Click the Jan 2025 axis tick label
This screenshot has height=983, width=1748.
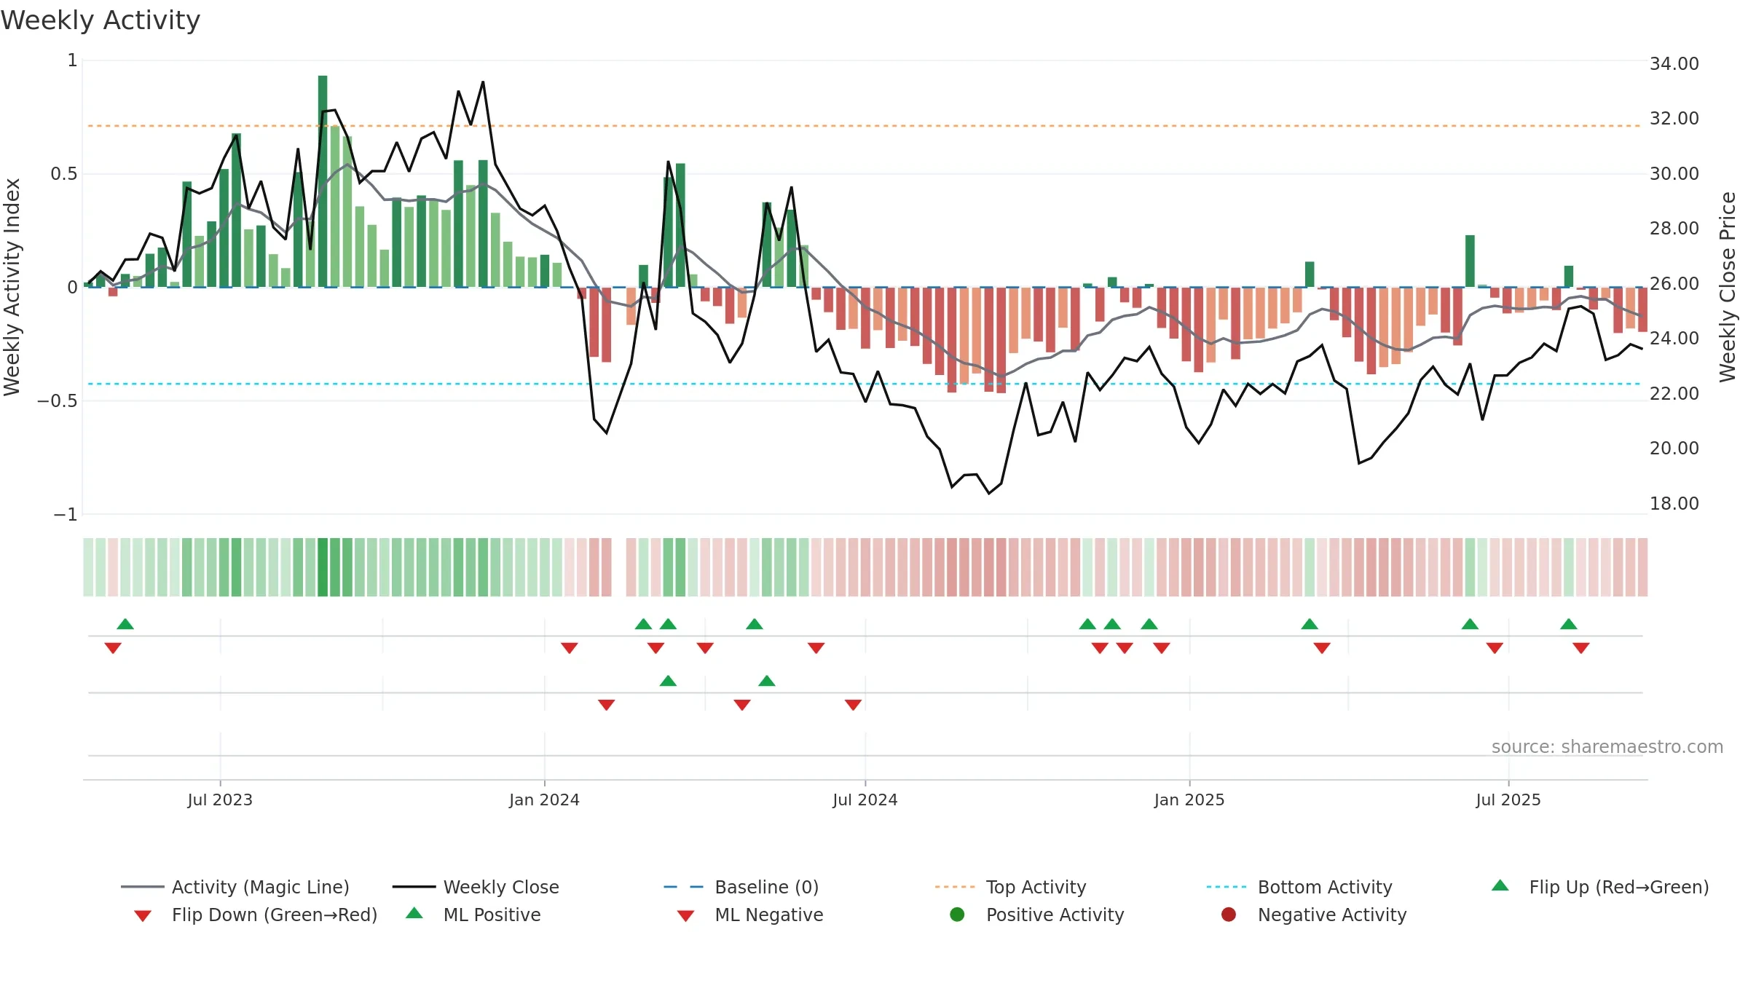click(x=1189, y=800)
